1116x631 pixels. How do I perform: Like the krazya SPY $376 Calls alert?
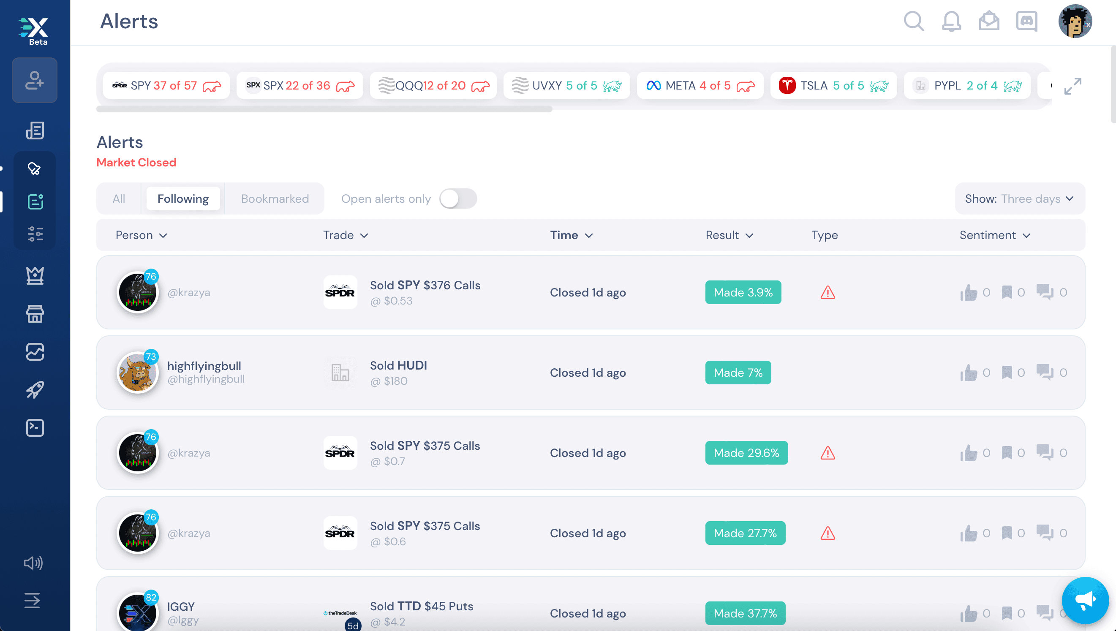[969, 293]
